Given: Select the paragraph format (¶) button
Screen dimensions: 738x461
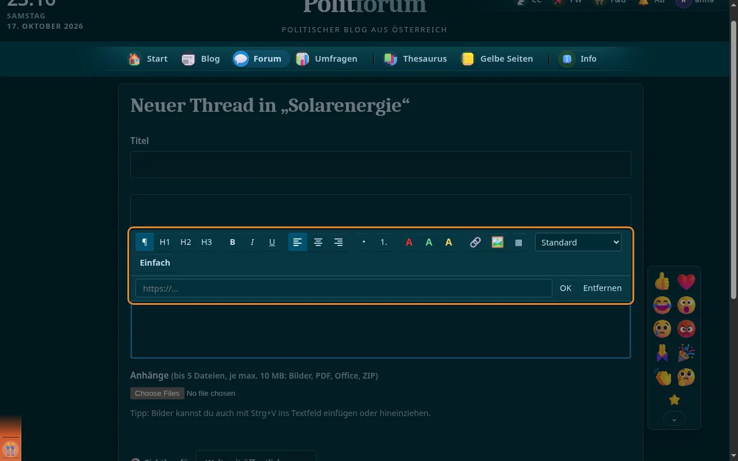Looking at the screenshot, I should pyautogui.click(x=145, y=242).
